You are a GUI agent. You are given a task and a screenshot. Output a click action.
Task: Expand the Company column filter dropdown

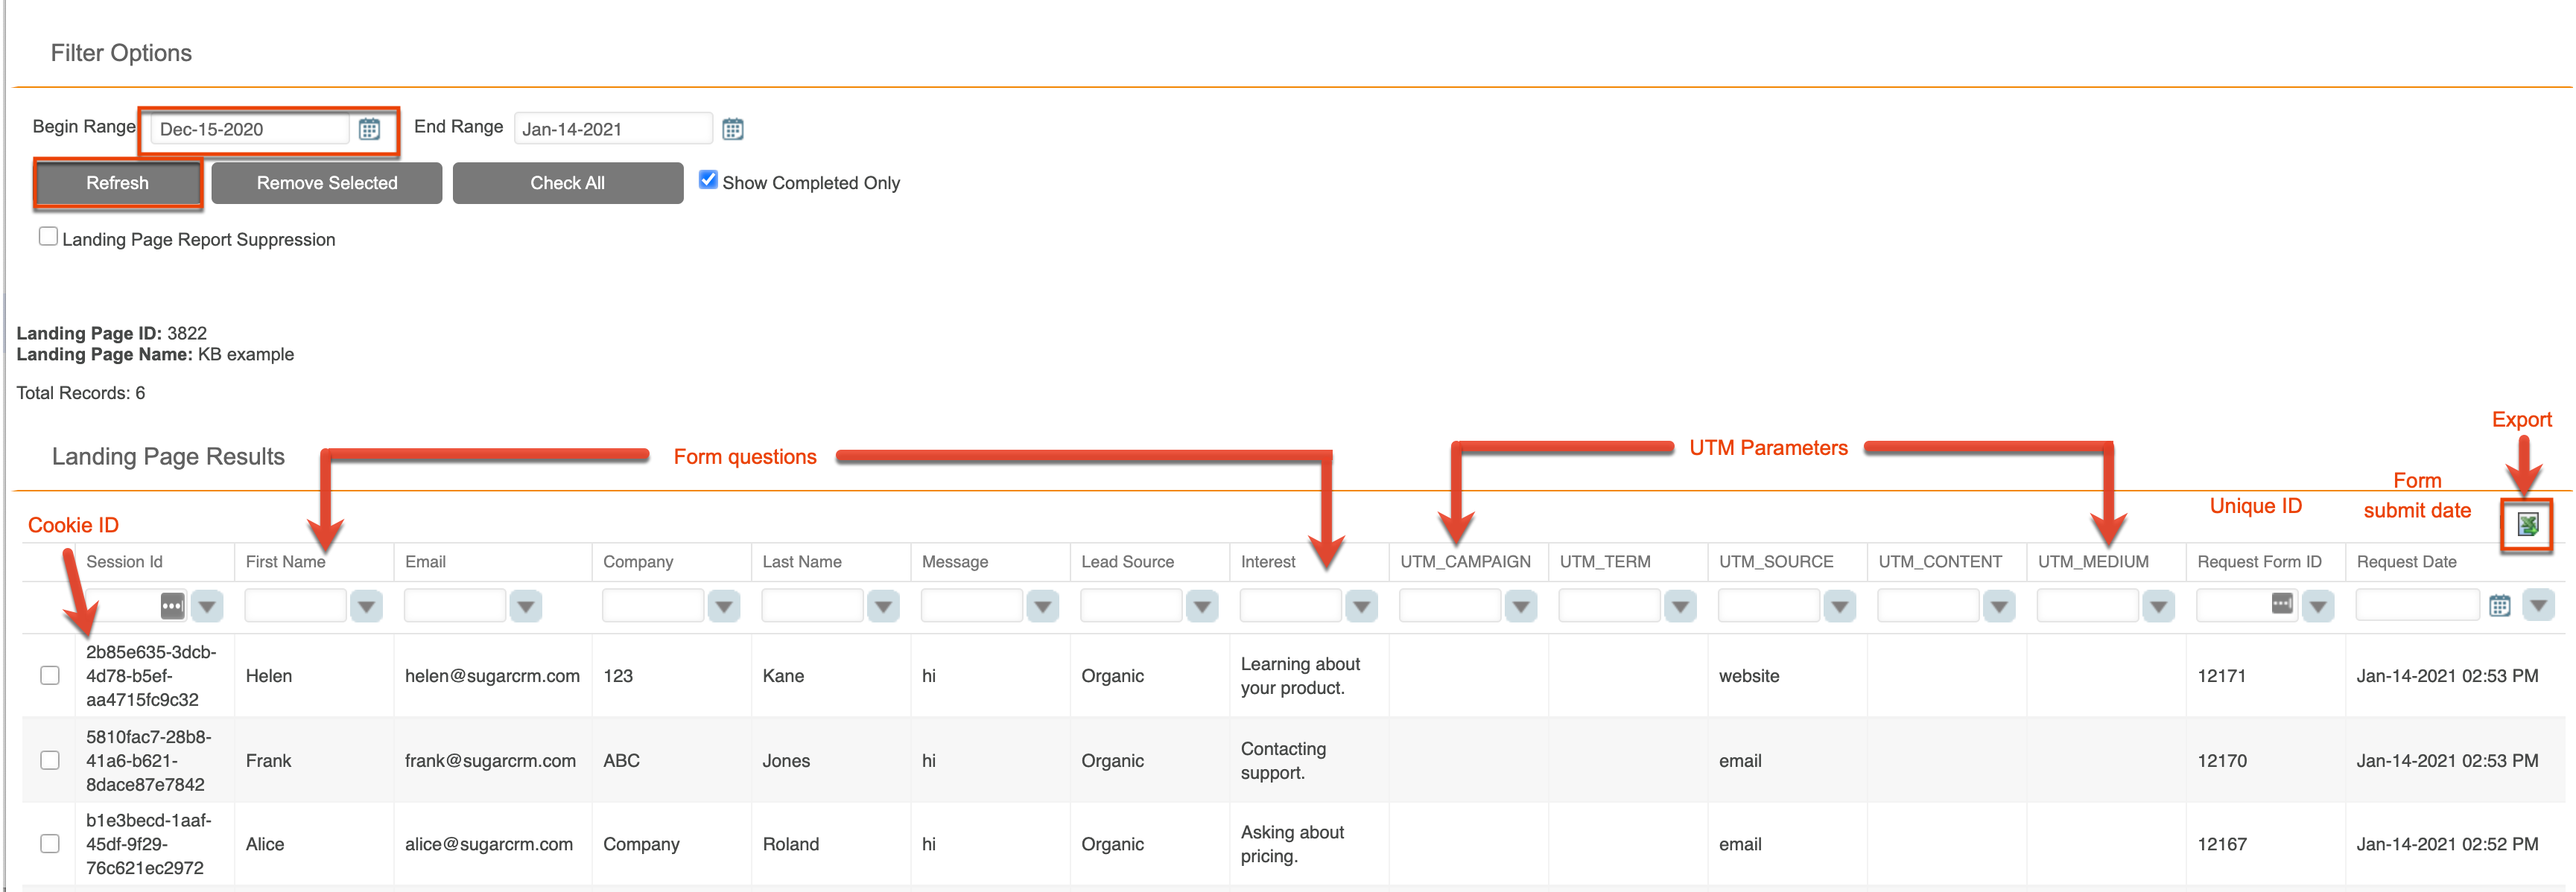click(724, 606)
